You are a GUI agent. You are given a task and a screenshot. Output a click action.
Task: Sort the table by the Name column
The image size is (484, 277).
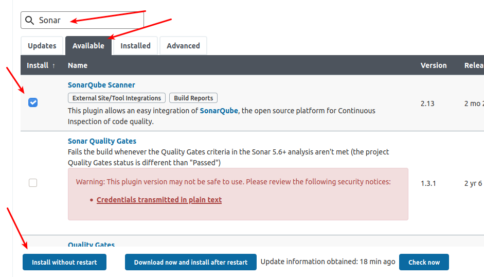pos(78,65)
